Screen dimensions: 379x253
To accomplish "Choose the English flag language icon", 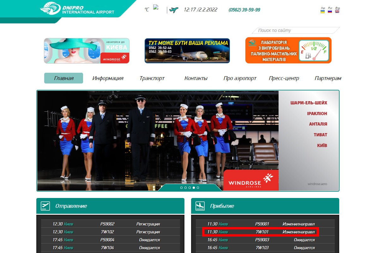I will 337,11.
